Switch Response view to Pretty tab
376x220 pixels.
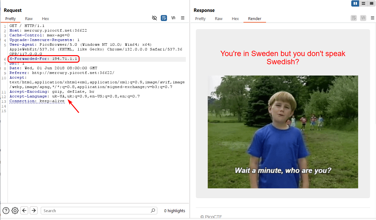[200, 19]
